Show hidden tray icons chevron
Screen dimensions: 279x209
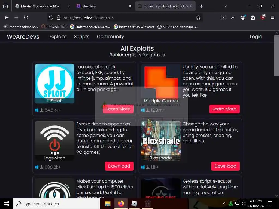(x=224, y=204)
